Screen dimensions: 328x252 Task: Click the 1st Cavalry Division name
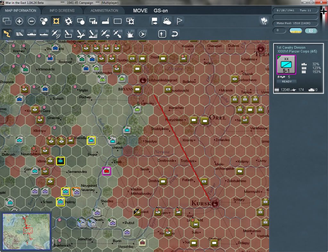(x=291, y=47)
